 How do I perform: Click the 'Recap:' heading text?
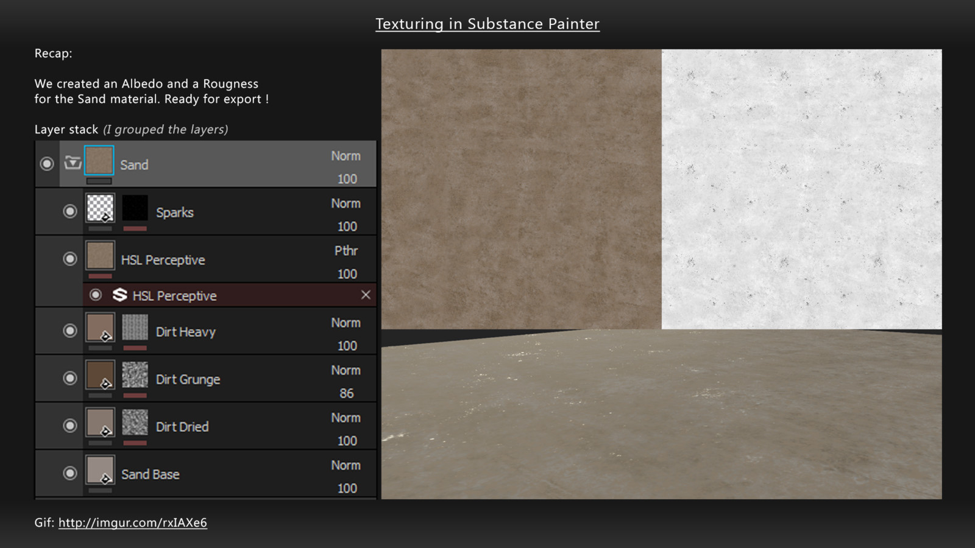tap(53, 54)
